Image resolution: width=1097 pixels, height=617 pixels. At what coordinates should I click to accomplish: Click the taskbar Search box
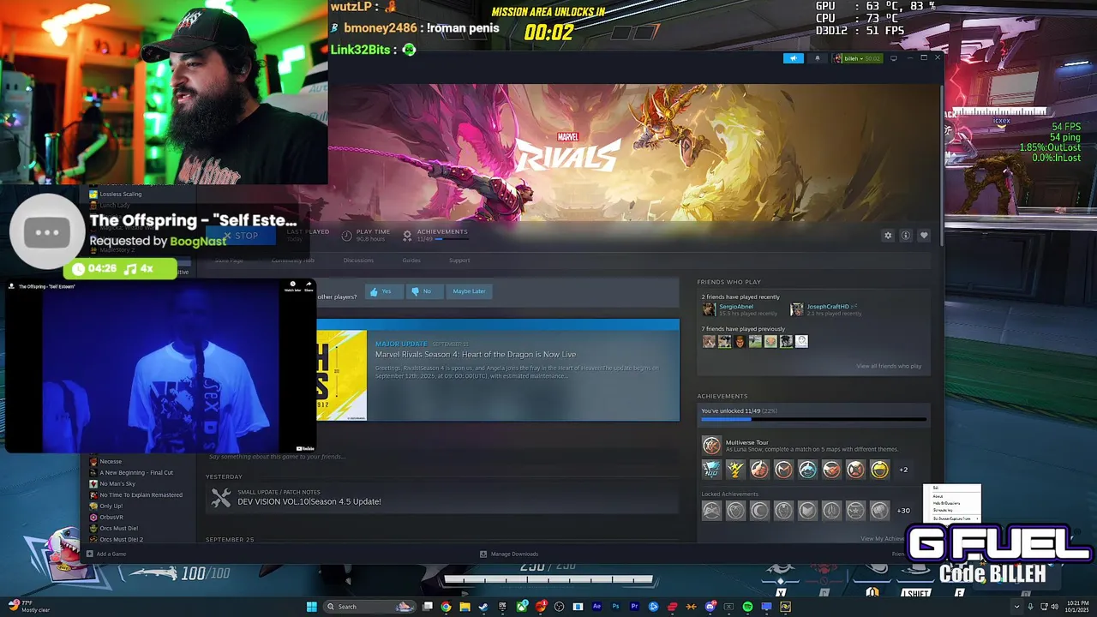[x=370, y=607]
